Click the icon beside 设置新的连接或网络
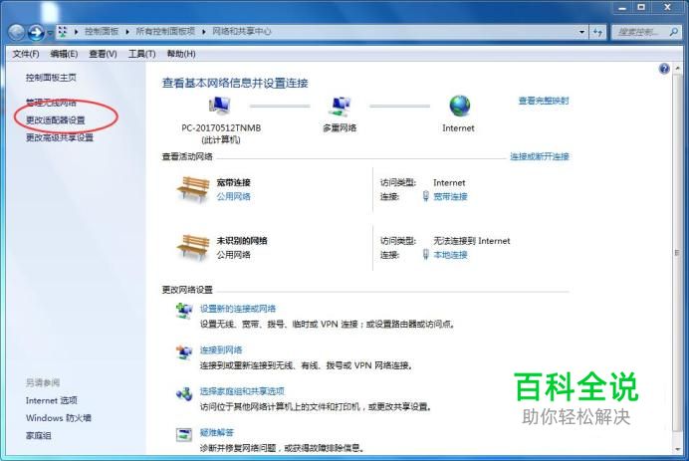The width and height of the screenshot is (689, 461). click(x=184, y=311)
